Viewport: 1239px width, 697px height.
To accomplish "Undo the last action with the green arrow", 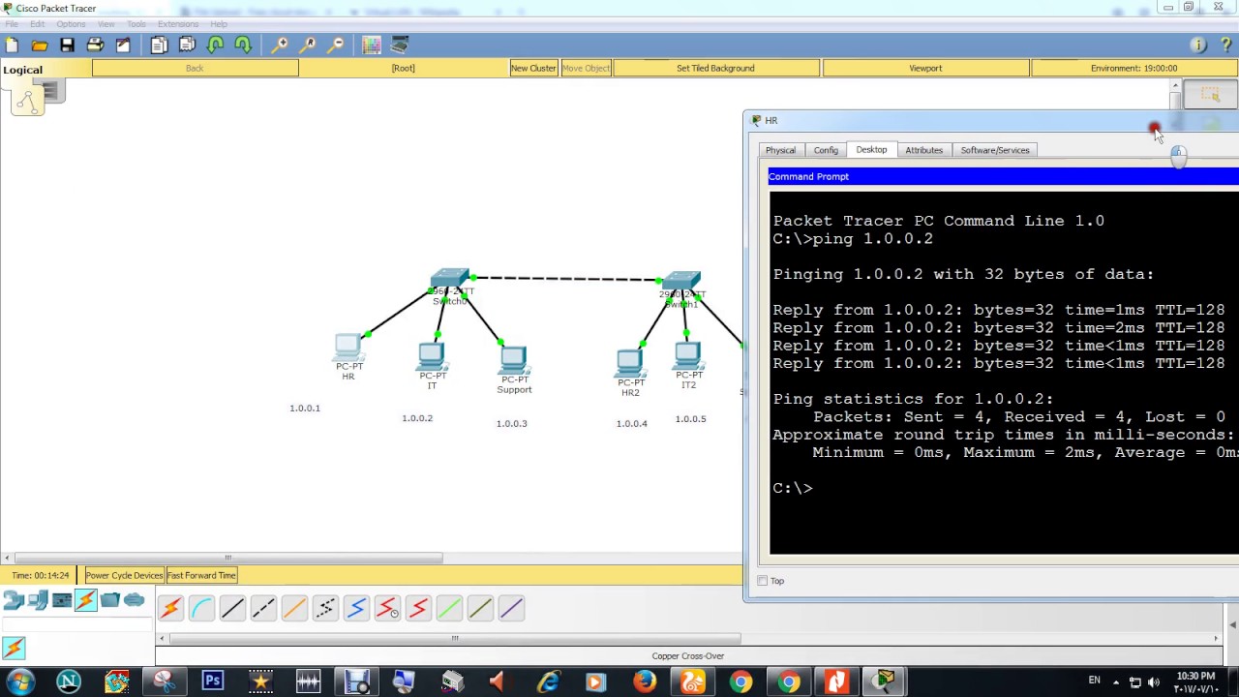I will point(215,45).
